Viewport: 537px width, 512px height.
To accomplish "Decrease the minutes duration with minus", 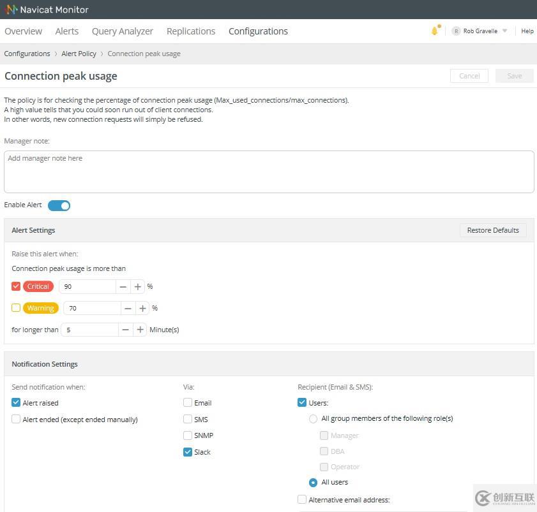I will [x=126, y=330].
